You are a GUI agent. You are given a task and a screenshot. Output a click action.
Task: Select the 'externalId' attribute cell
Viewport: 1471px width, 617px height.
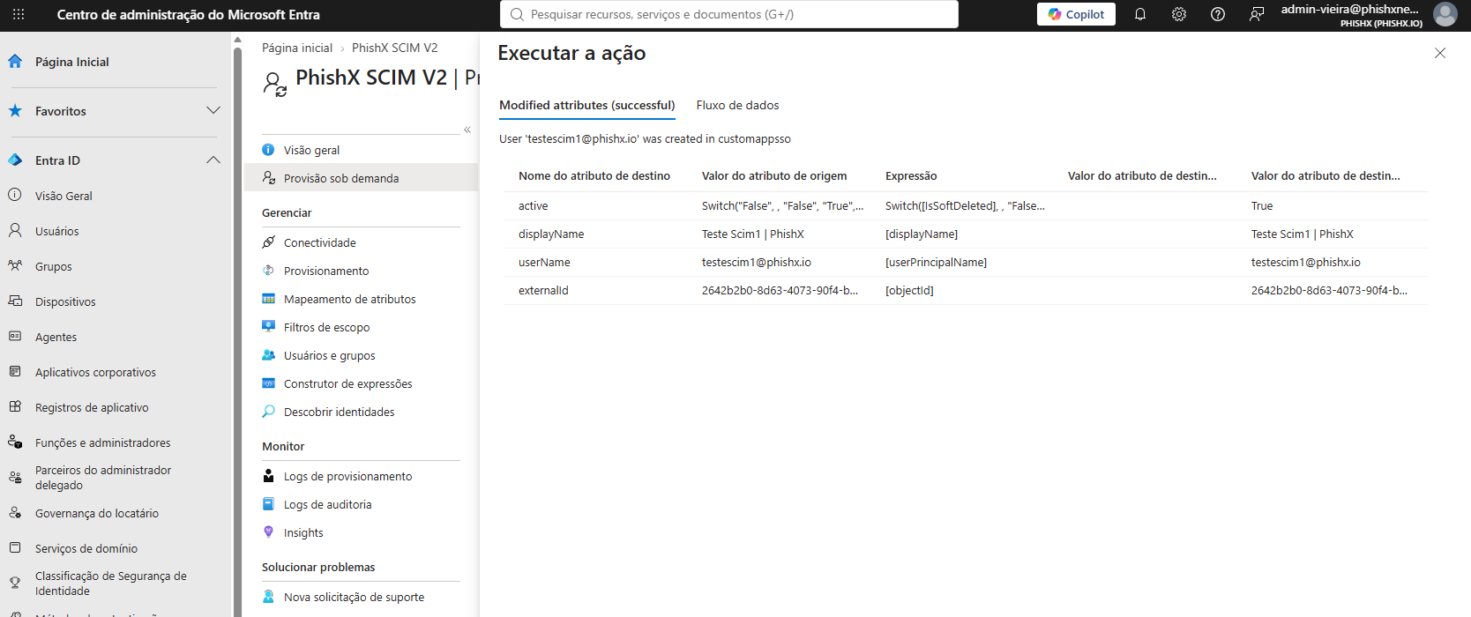[x=543, y=290]
